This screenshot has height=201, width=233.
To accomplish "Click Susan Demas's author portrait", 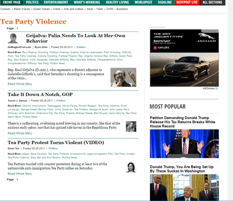I will coord(131,126).
